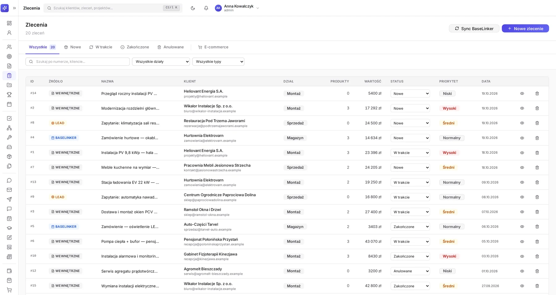The width and height of the screenshot is (556, 295).
Task: Change status of order #12 from Anulowane
Action: pyautogui.click(x=410, y=271)
